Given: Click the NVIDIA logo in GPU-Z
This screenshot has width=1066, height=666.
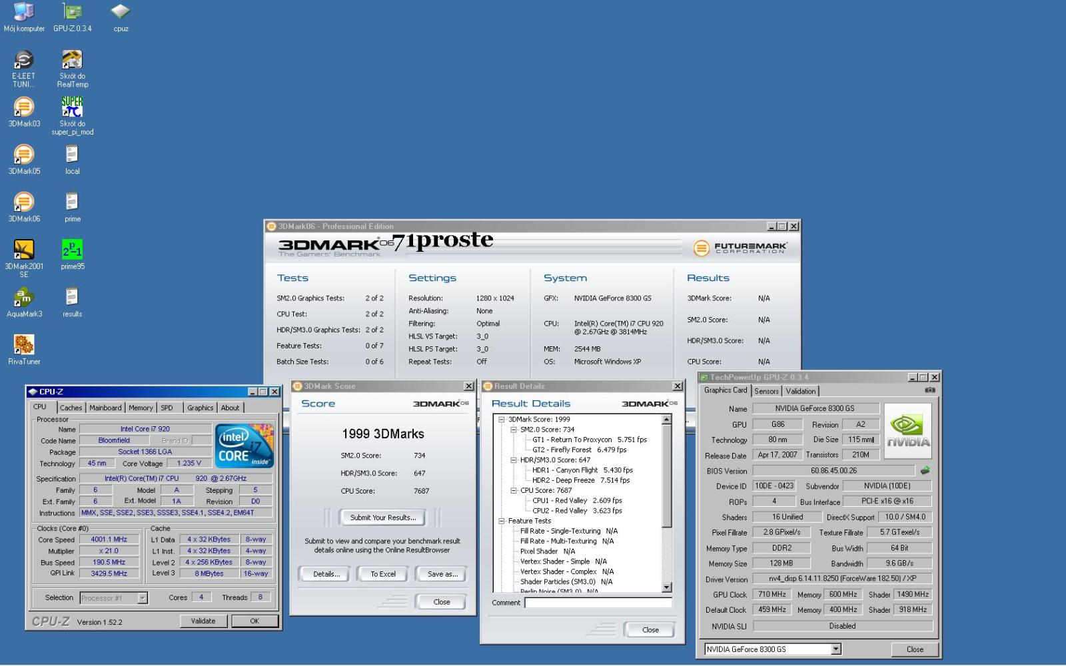Looking at the screenshot, I should click(x=907, y=430).
